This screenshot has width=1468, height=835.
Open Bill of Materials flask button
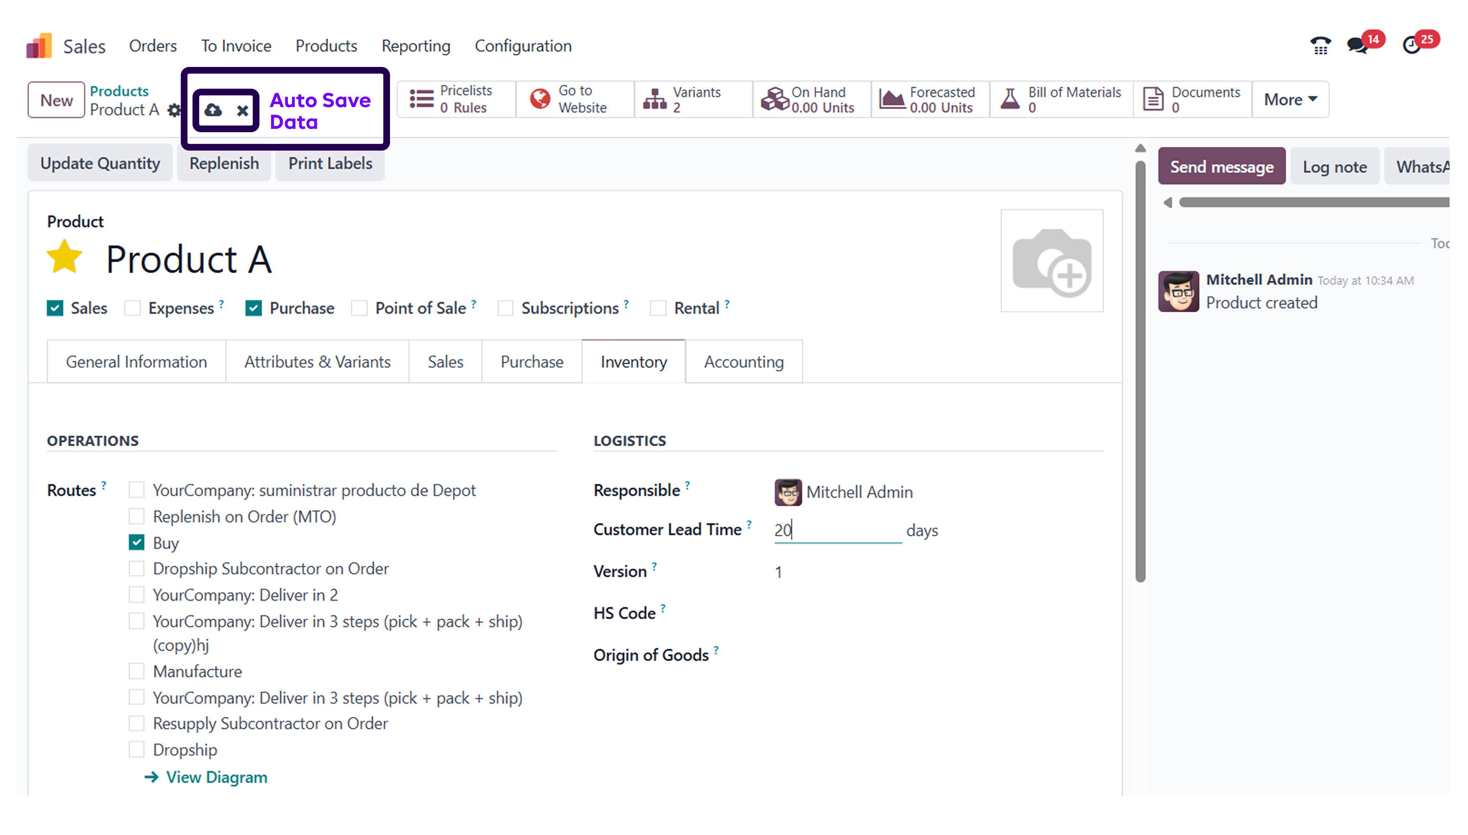click(x=1061, y=99)
